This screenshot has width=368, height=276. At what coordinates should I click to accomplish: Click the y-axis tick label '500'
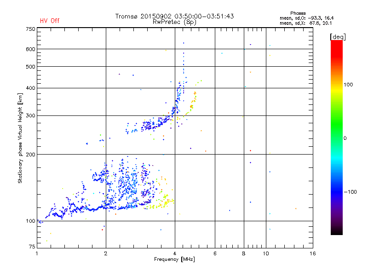tap(31, 67)
